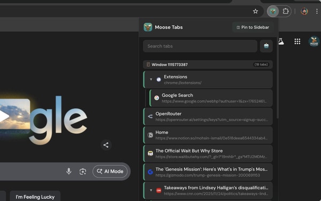The width and height of the screenshot is (321, 201).
Task: Open the Google Labs flask icon
Action: (x=281, y=42)
